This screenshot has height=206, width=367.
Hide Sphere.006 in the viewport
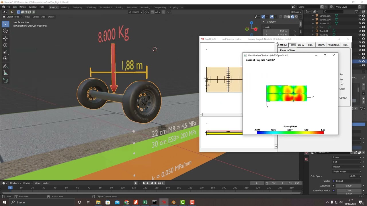pos(360,19)
